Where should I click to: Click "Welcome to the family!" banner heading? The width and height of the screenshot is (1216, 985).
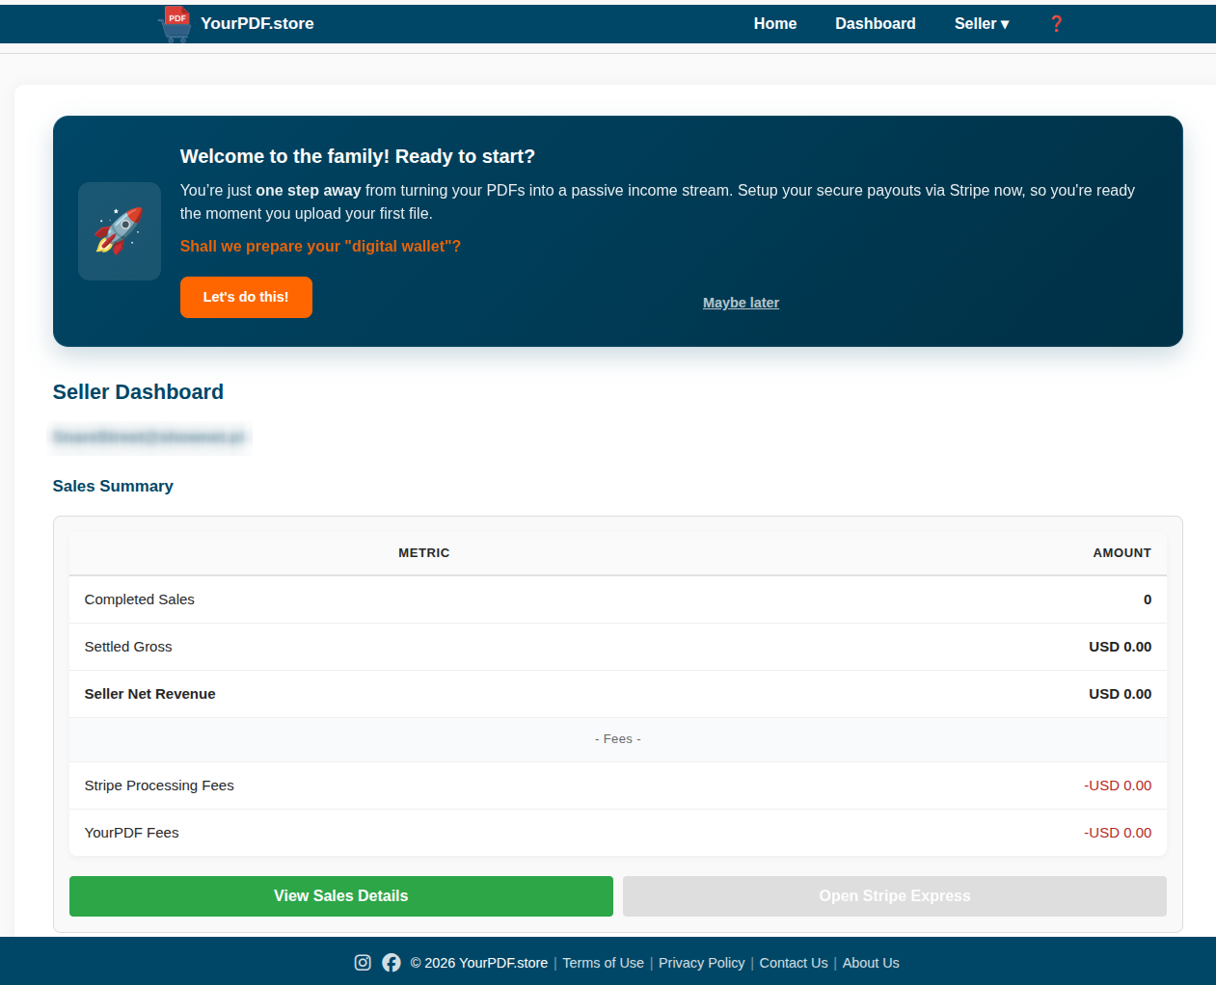pos(358,156)
